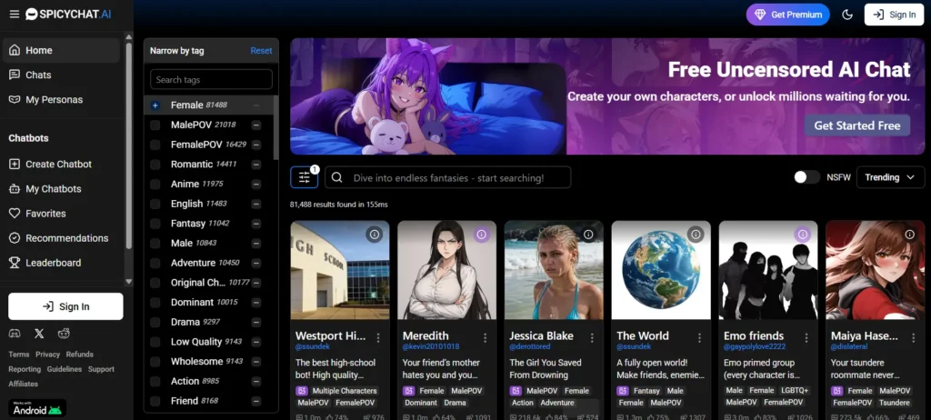Exclude the Anime tag with minus icon
Viewport: 931px width, 420px height.
255,185
